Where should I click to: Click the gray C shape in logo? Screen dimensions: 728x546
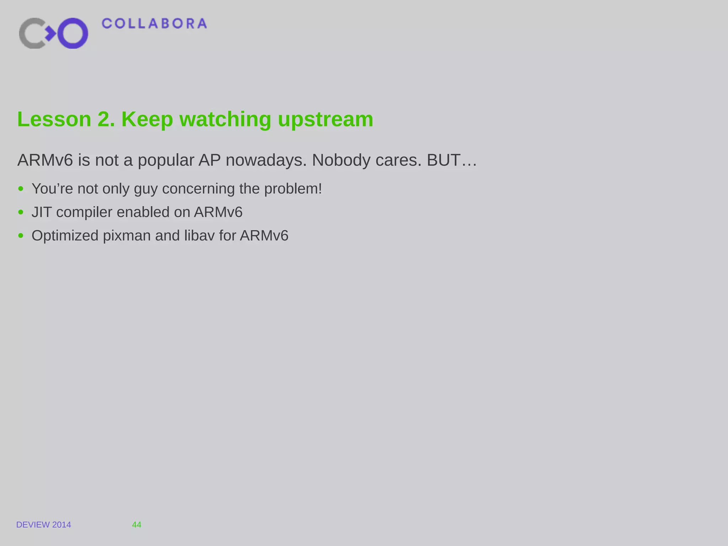coord(33,33)
